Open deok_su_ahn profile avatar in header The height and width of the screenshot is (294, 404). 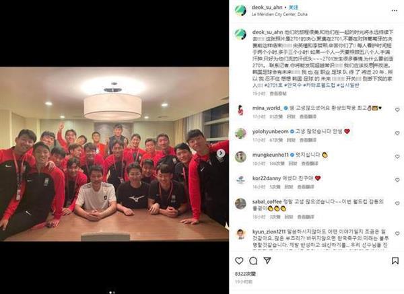point(240,11)
